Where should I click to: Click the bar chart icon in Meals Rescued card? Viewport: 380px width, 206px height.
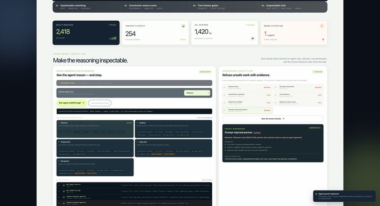point(113,38)
